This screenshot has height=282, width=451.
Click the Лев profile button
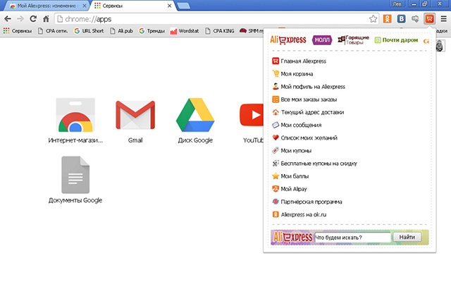[x=397, y=4]
